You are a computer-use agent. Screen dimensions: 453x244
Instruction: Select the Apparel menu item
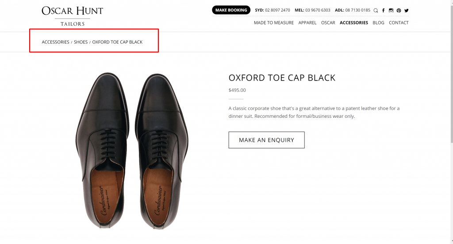tap(307, 23)
